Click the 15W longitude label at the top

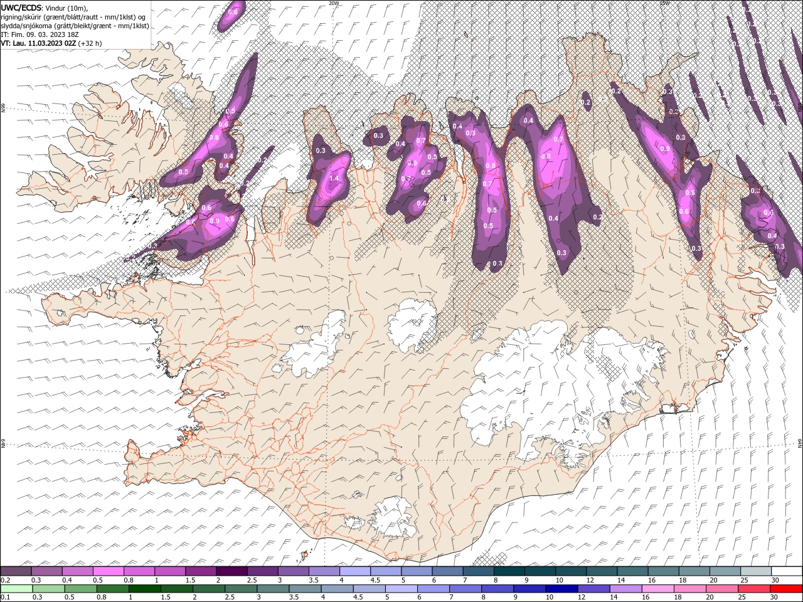(x=664, y=3)
